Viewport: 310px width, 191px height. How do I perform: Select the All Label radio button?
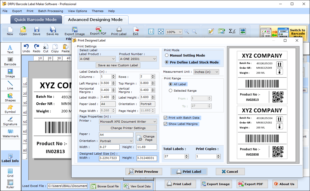click(171, 84)
